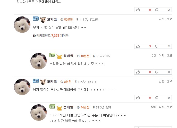This screenshot has height=128, width=177.
Task: Click the Samoyed avatar on 50분전 comment
Action: 22,25
